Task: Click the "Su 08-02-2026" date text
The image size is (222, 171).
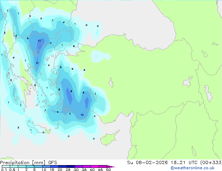Action: point(147,163)
